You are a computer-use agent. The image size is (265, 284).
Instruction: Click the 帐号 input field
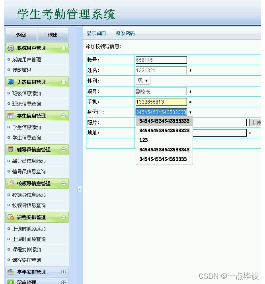click(161, 60)
